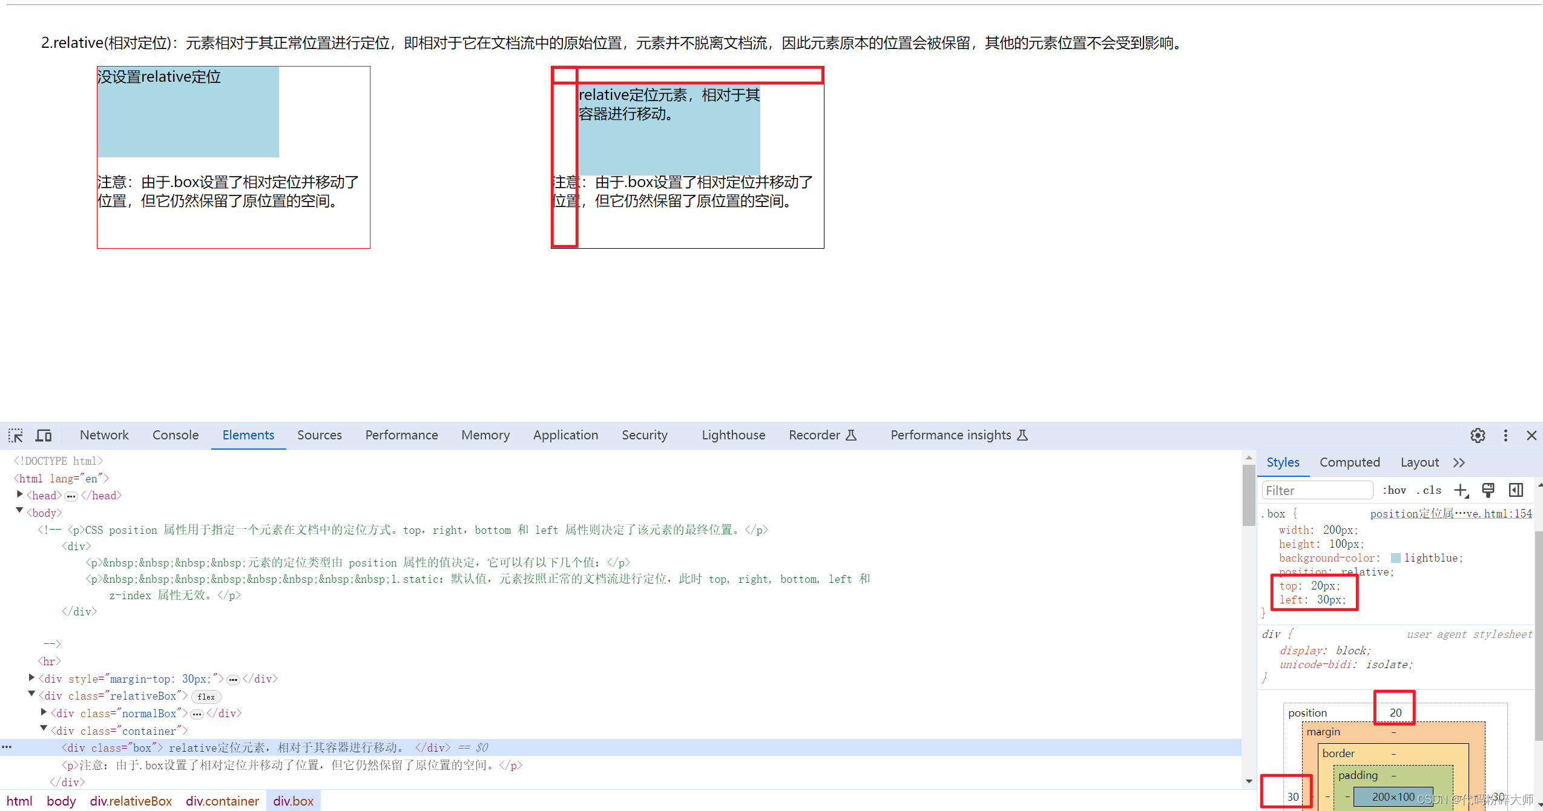Toggle the computed styles sidebar icon
Viewport: 1543px width, 811px height.
click(x=1516, y=490)
